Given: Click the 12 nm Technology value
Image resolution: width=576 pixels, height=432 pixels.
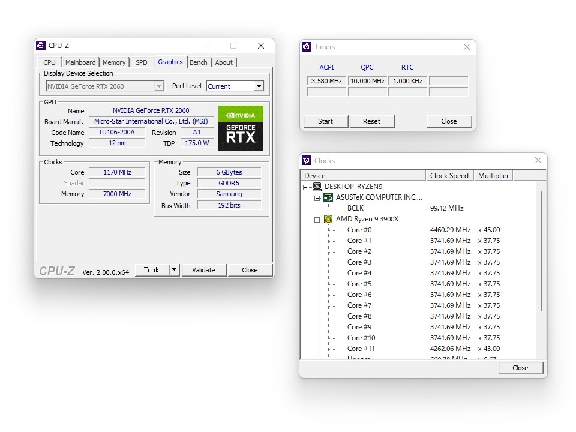Looking at the screenshot, I should (117, 143).
